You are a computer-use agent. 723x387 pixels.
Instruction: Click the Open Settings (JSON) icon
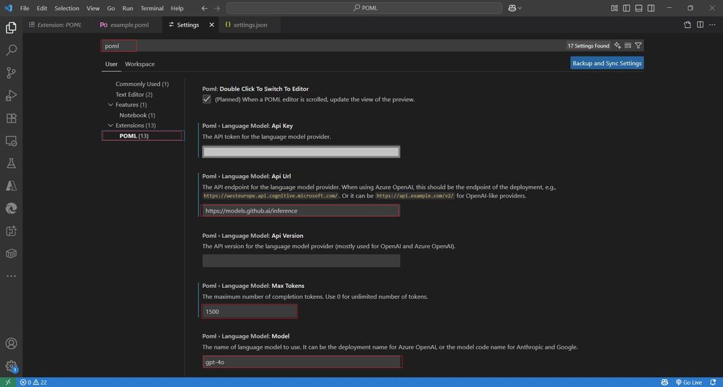pyautogui.click(x=688, y=25)
